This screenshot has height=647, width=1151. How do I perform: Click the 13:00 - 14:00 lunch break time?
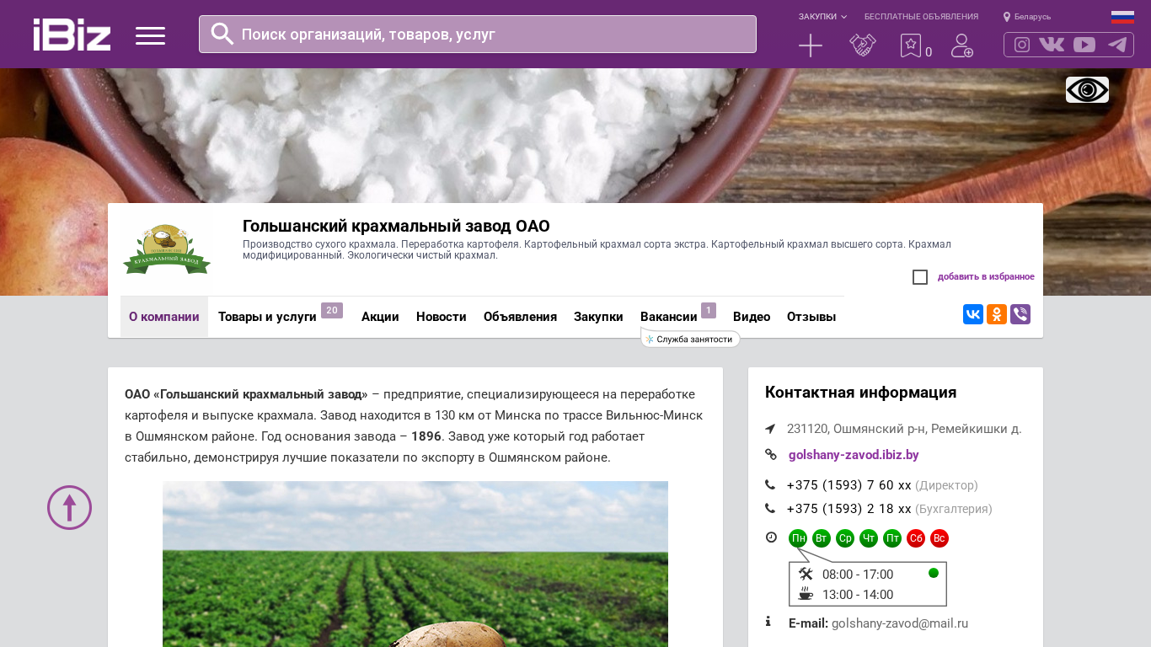858,595
